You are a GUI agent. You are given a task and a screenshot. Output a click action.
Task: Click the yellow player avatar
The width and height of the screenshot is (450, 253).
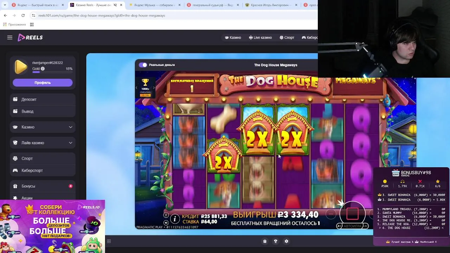(21, 67)
